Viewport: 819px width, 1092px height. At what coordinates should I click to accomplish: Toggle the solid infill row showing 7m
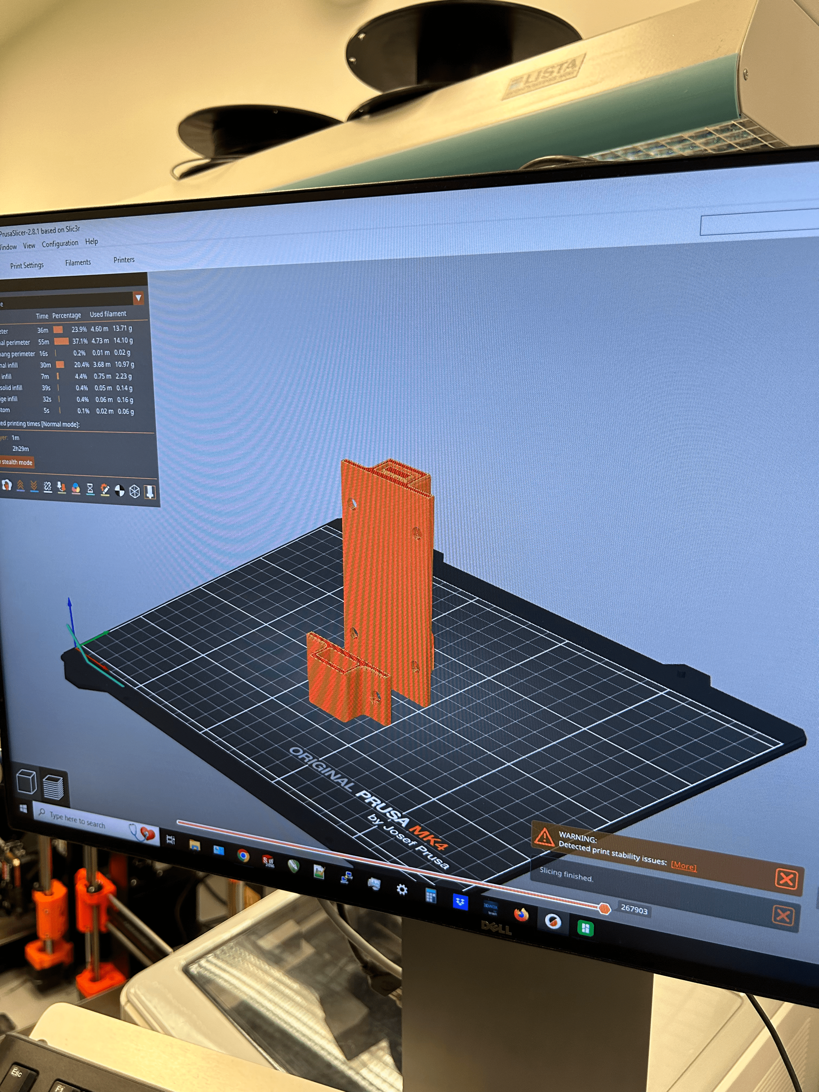coord(67,377)
